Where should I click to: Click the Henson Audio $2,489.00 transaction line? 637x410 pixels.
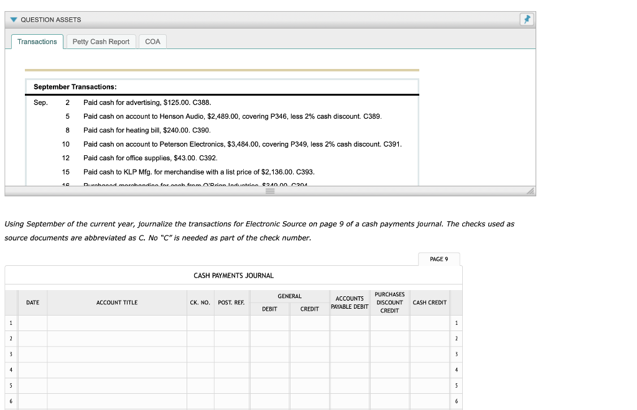233,116
